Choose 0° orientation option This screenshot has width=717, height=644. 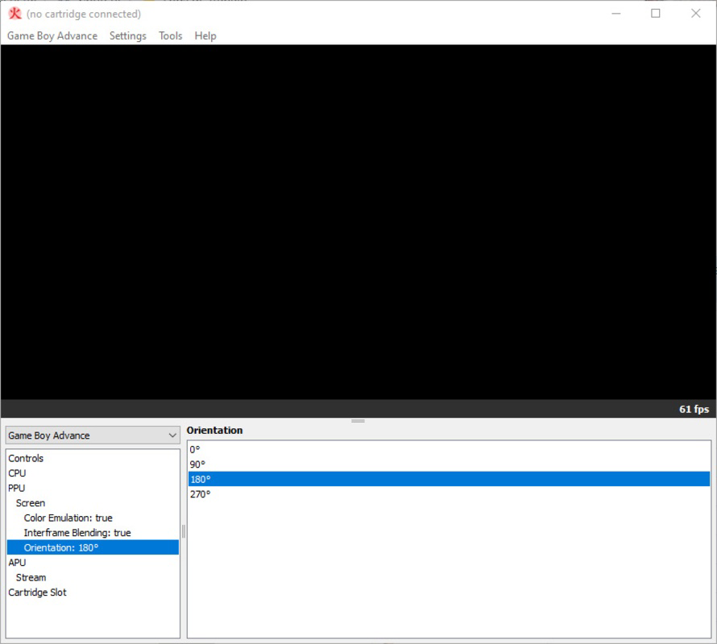point(449,449)
